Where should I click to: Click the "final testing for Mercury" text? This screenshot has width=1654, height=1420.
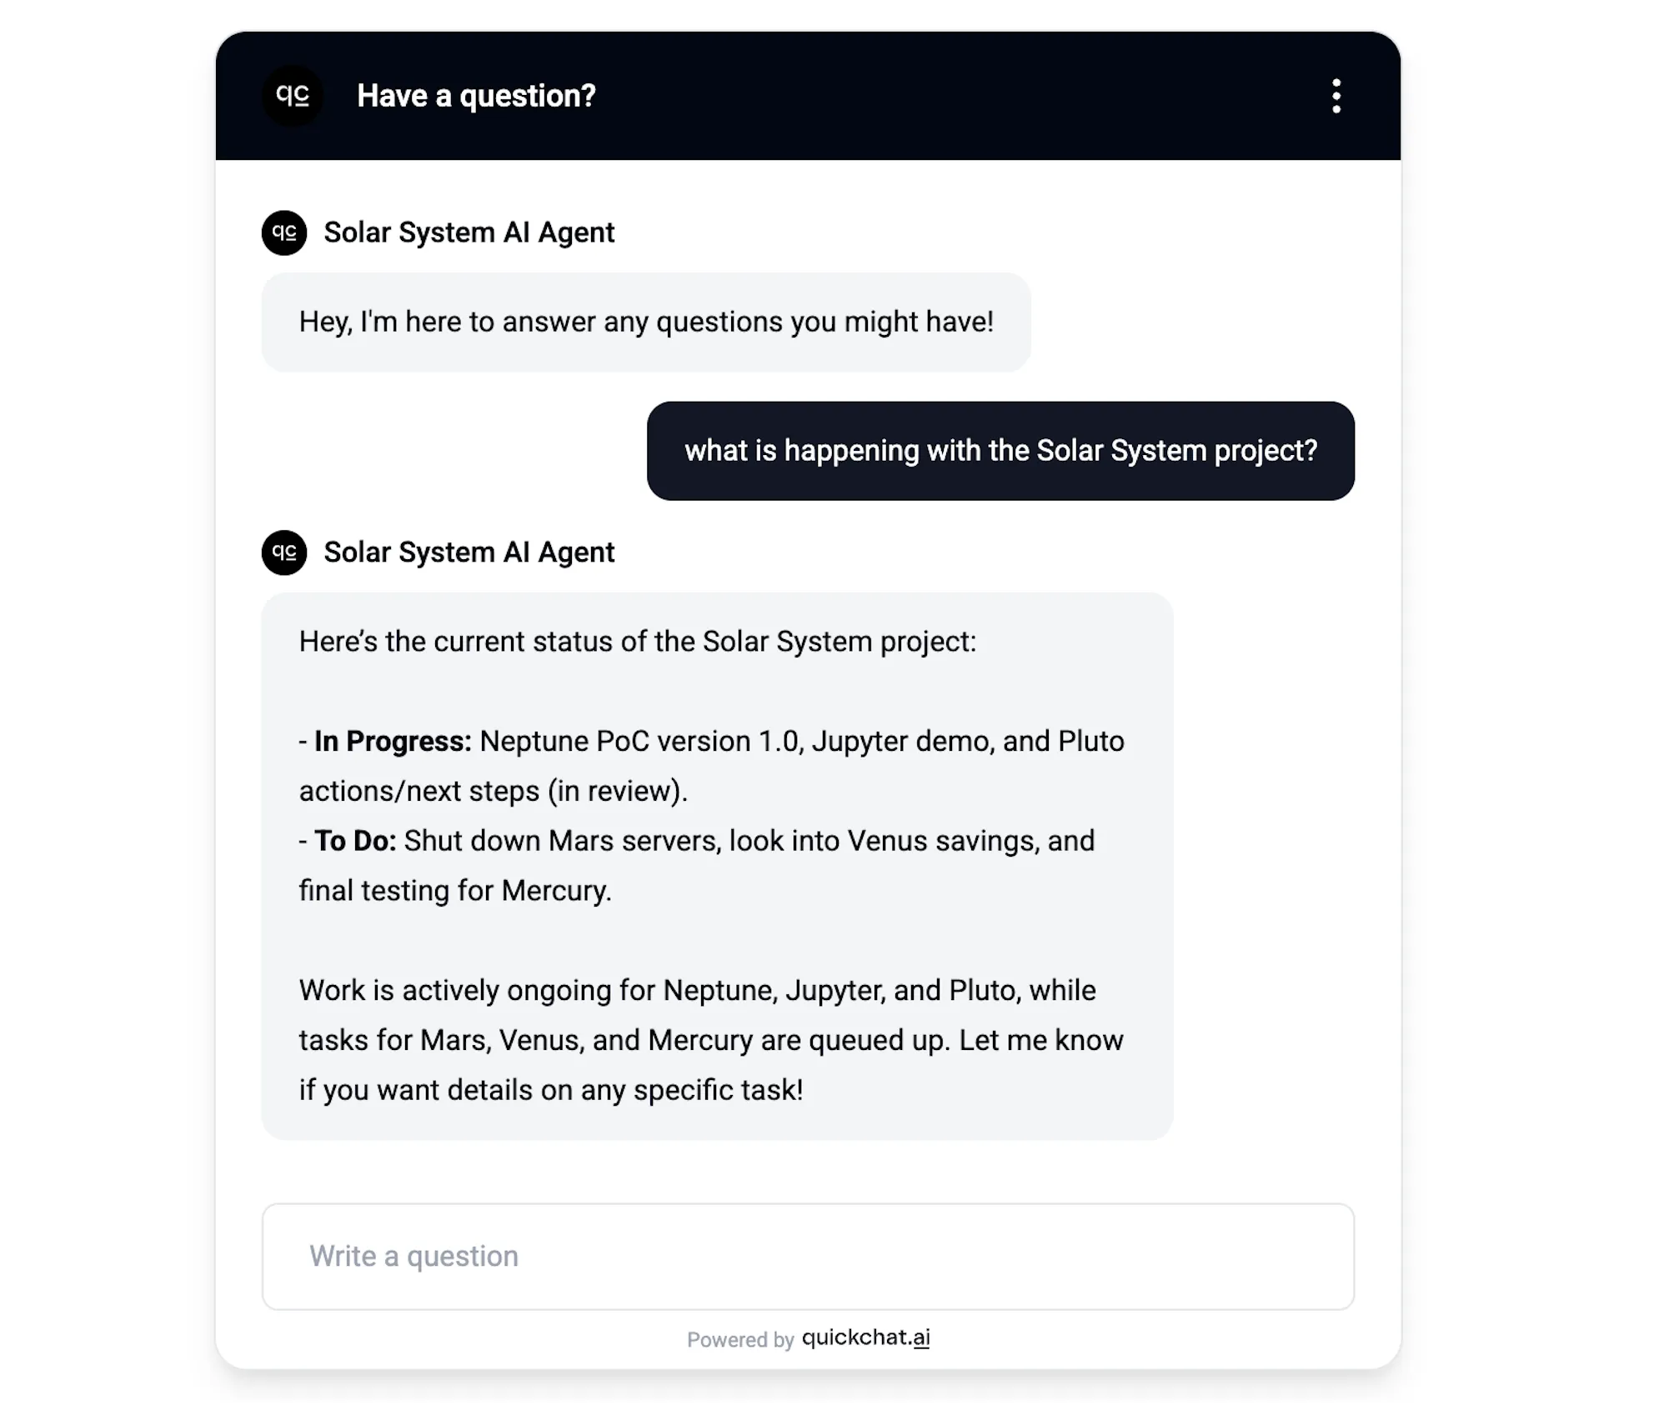[x=455, y=891]
